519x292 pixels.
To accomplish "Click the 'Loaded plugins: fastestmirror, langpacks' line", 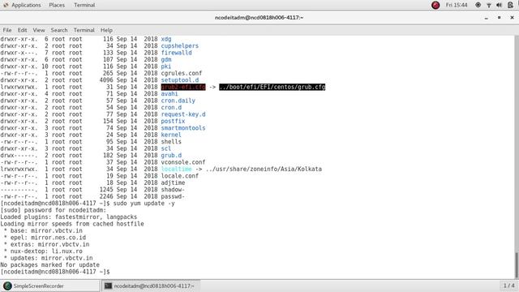I will tap(68, 217).
